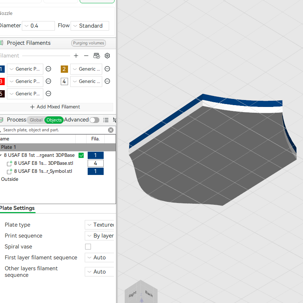Open First layer filament sequence dropdown
303x303 pixels.
(x=99, y=258)
